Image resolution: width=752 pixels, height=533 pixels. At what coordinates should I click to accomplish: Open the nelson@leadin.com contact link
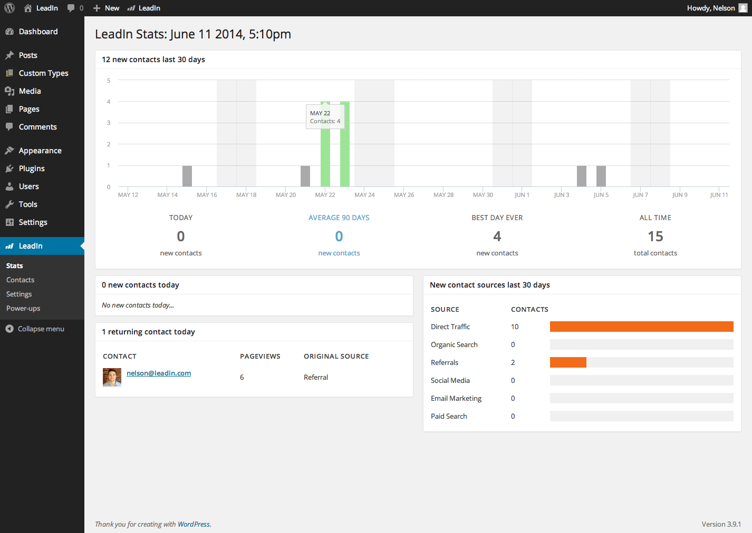pos(159,373)
